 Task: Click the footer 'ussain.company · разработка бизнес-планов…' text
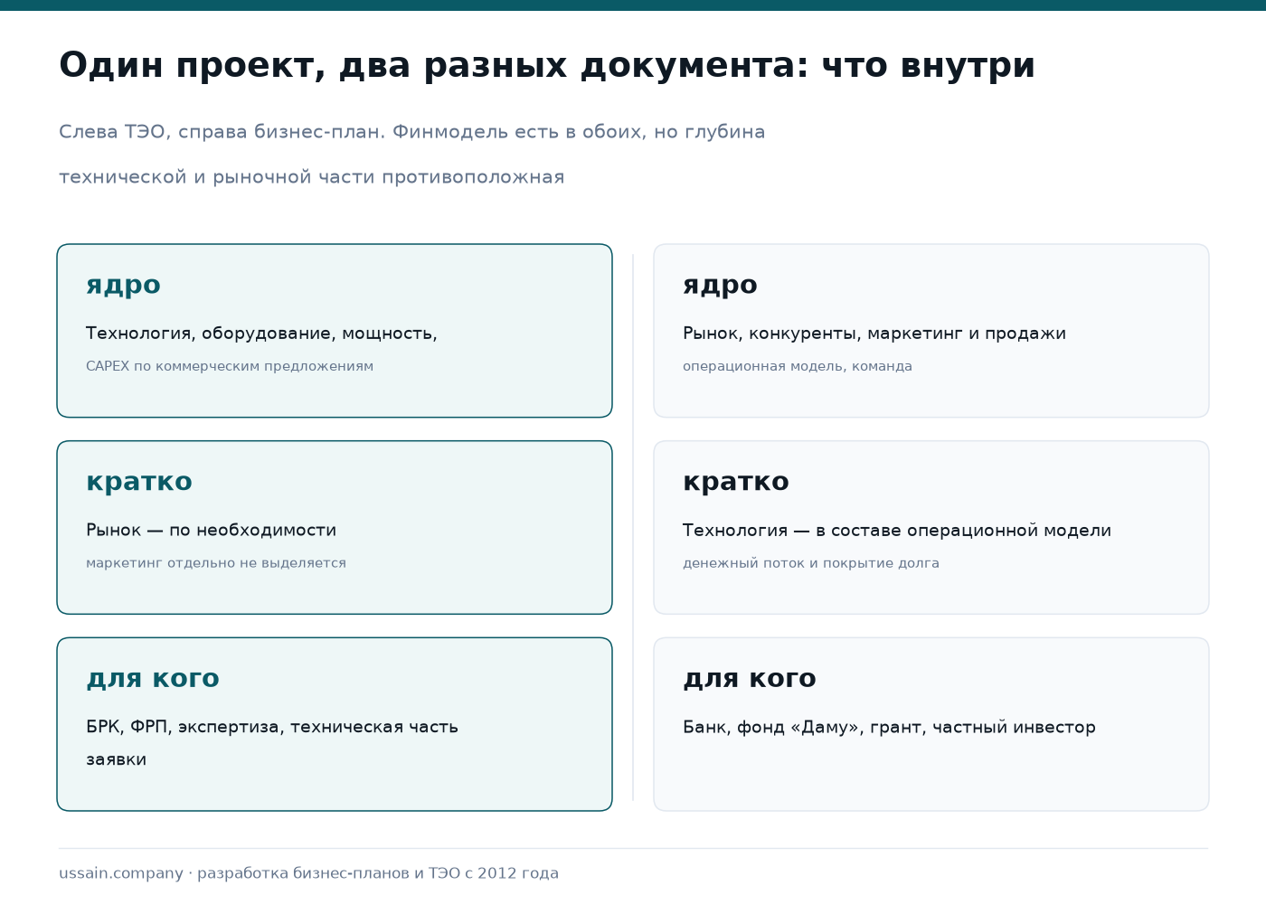click(x=309, y=873)
